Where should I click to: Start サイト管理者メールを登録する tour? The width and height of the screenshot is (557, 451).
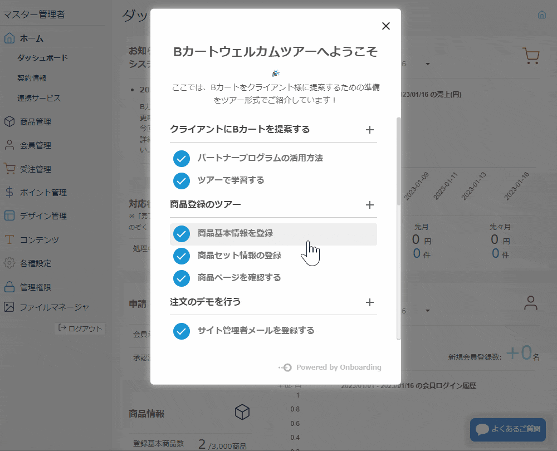coord(256,331)
